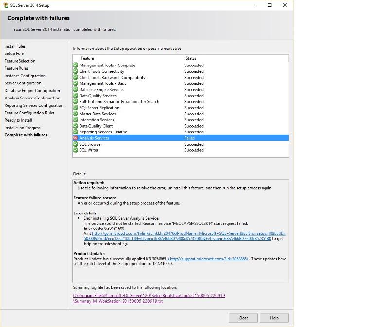389x327 pixels.
Task: Select the SQL Writer feature name
Action: 89,150
